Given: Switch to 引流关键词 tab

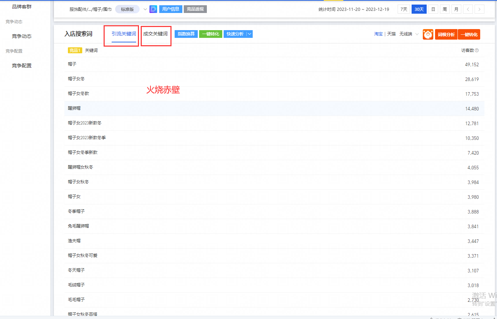Looking at the screenshot, I should [x=124, y=34].
